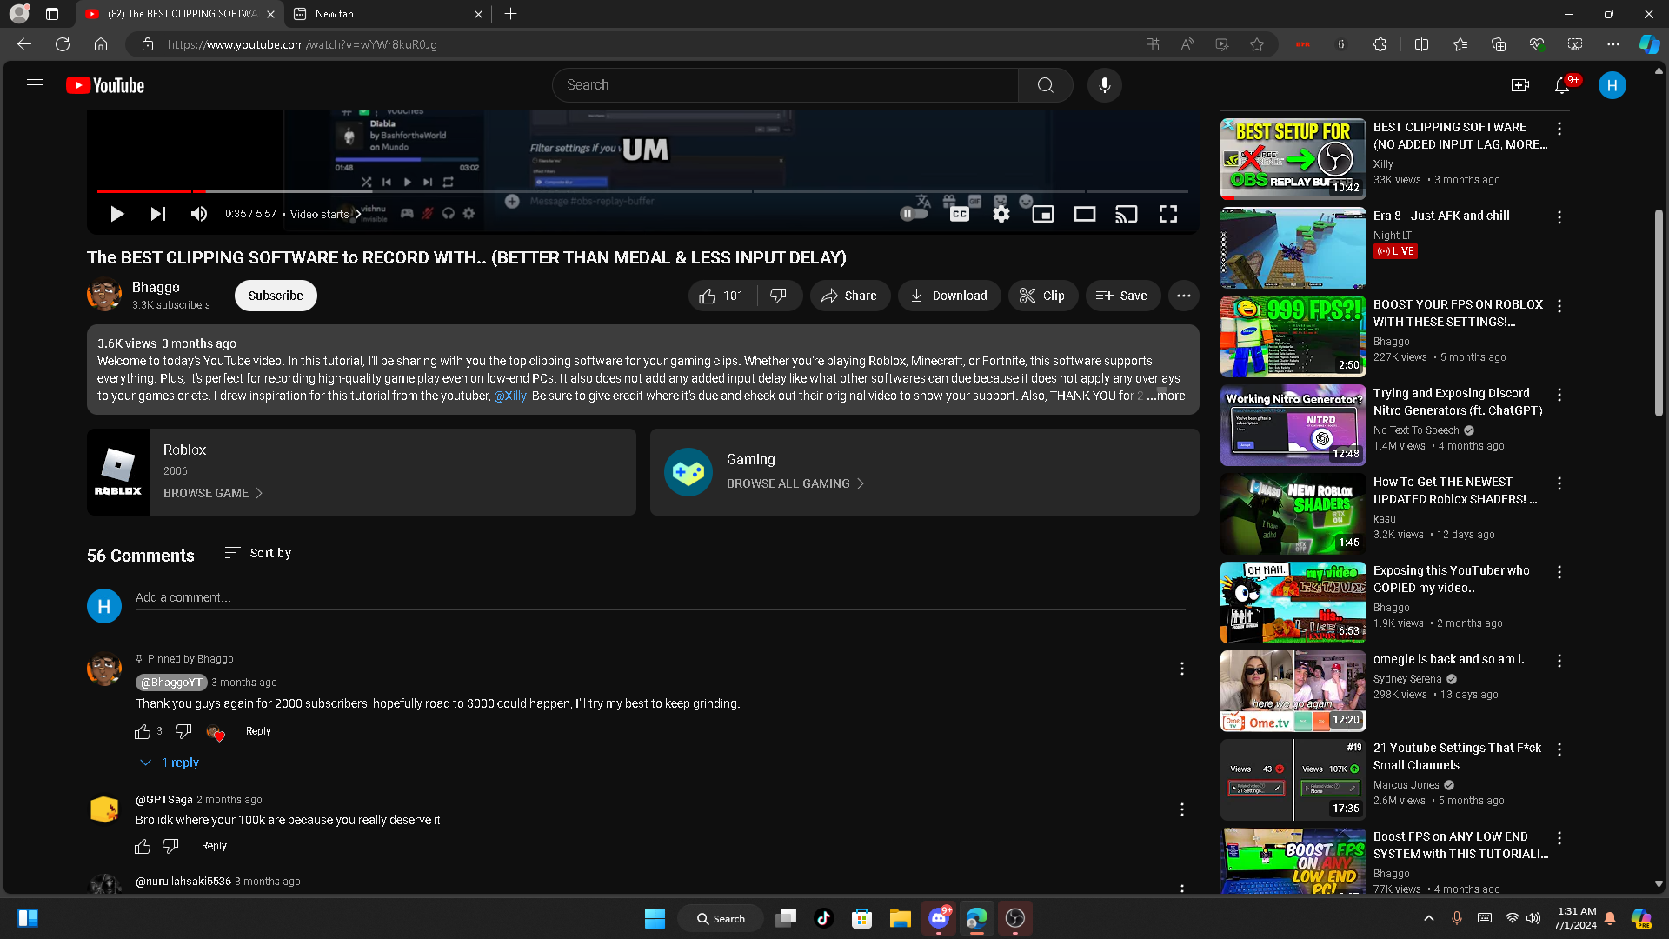Viewport: 1669px width, 939px height.
Task: Enter full screen mode
Action: (x=1167, y=214)
